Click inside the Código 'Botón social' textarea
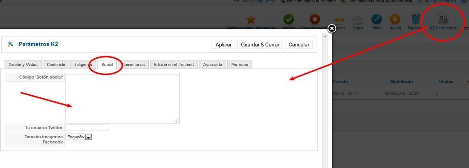This screenshot has width=469, height=168. pyautogui.click(x=123, y=99)
